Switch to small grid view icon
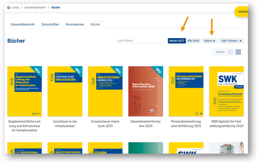Image resolution: width=257 pixels, height=162 pixels. 238,52
